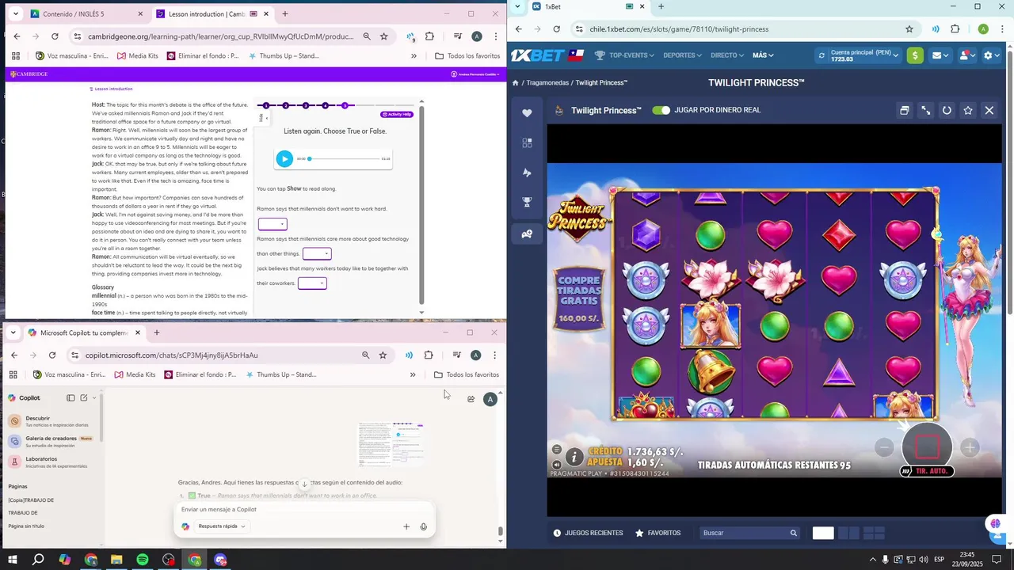This screenshot has width=1014, height=570.
Task: Select the single-window game layout
Action: 823,533
